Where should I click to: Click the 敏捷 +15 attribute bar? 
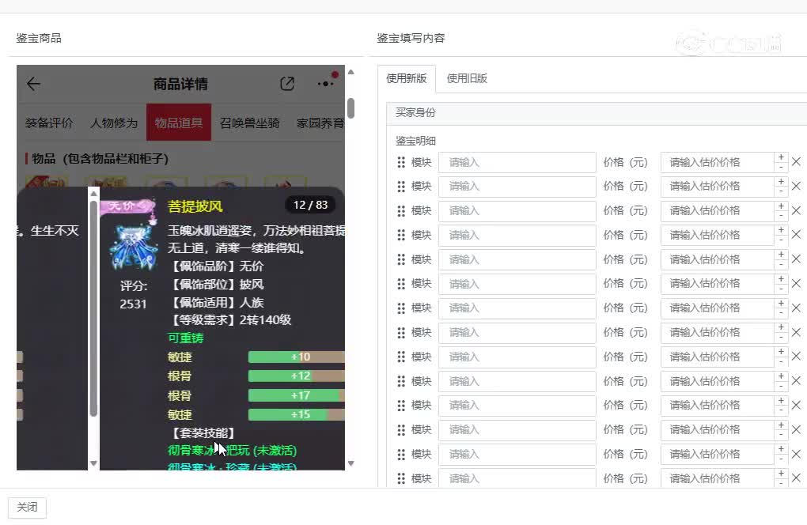(x=297, y=414)
